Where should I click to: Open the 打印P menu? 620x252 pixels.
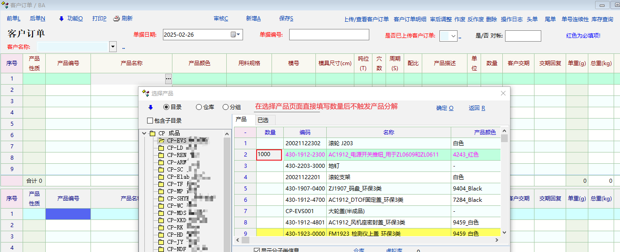pyautogui.click(x=99, y=19)
